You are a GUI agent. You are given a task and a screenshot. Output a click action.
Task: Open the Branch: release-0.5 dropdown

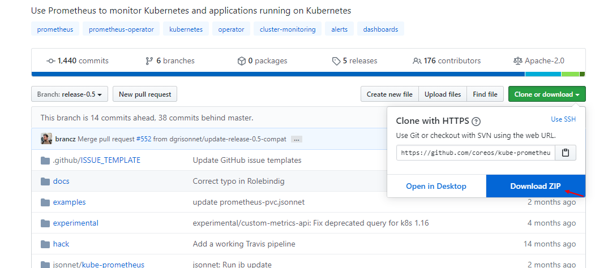tap(70, 94)
